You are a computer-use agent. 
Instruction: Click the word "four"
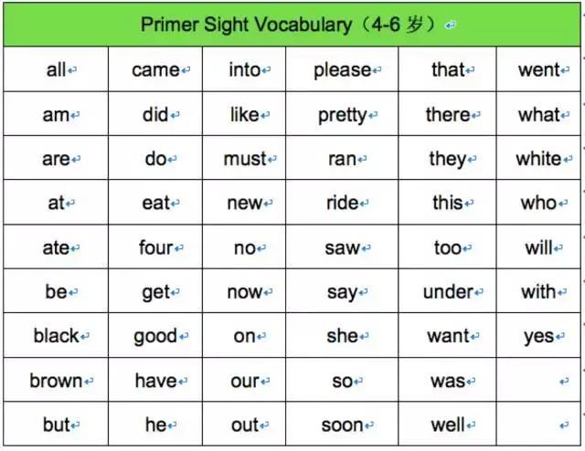click(155, 247)
